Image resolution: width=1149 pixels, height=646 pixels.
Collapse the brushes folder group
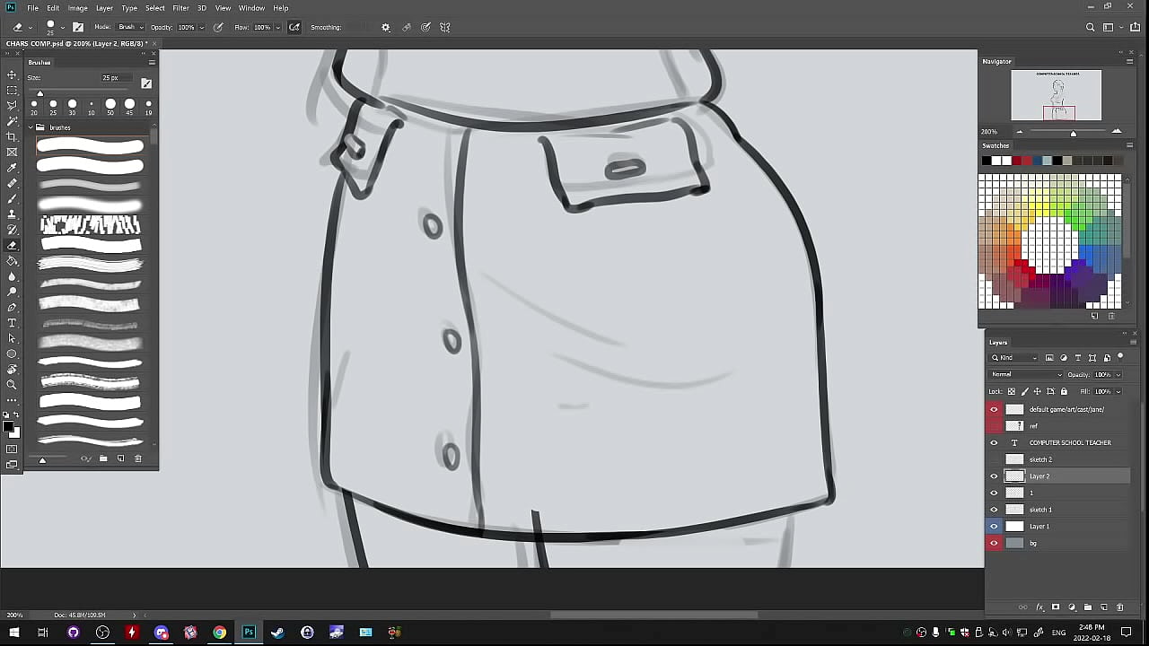click(x=31, y=127)
